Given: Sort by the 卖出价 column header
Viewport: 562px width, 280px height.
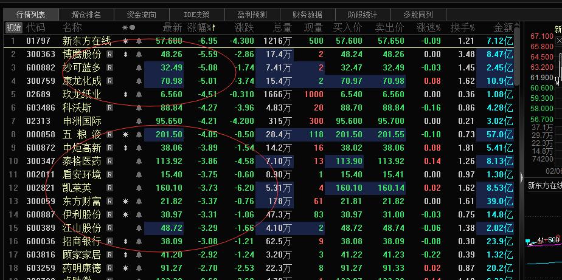Looking at the screenshot, I should pos(390,27).
